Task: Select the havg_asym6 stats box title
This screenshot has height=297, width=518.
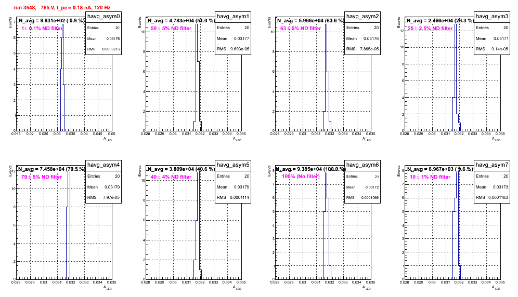Action: 362,165
